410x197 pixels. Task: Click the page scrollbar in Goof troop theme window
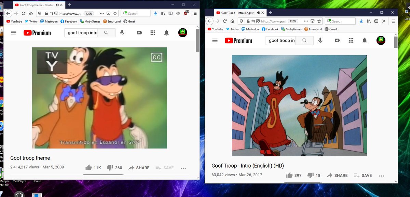click(x=198, y=40)
